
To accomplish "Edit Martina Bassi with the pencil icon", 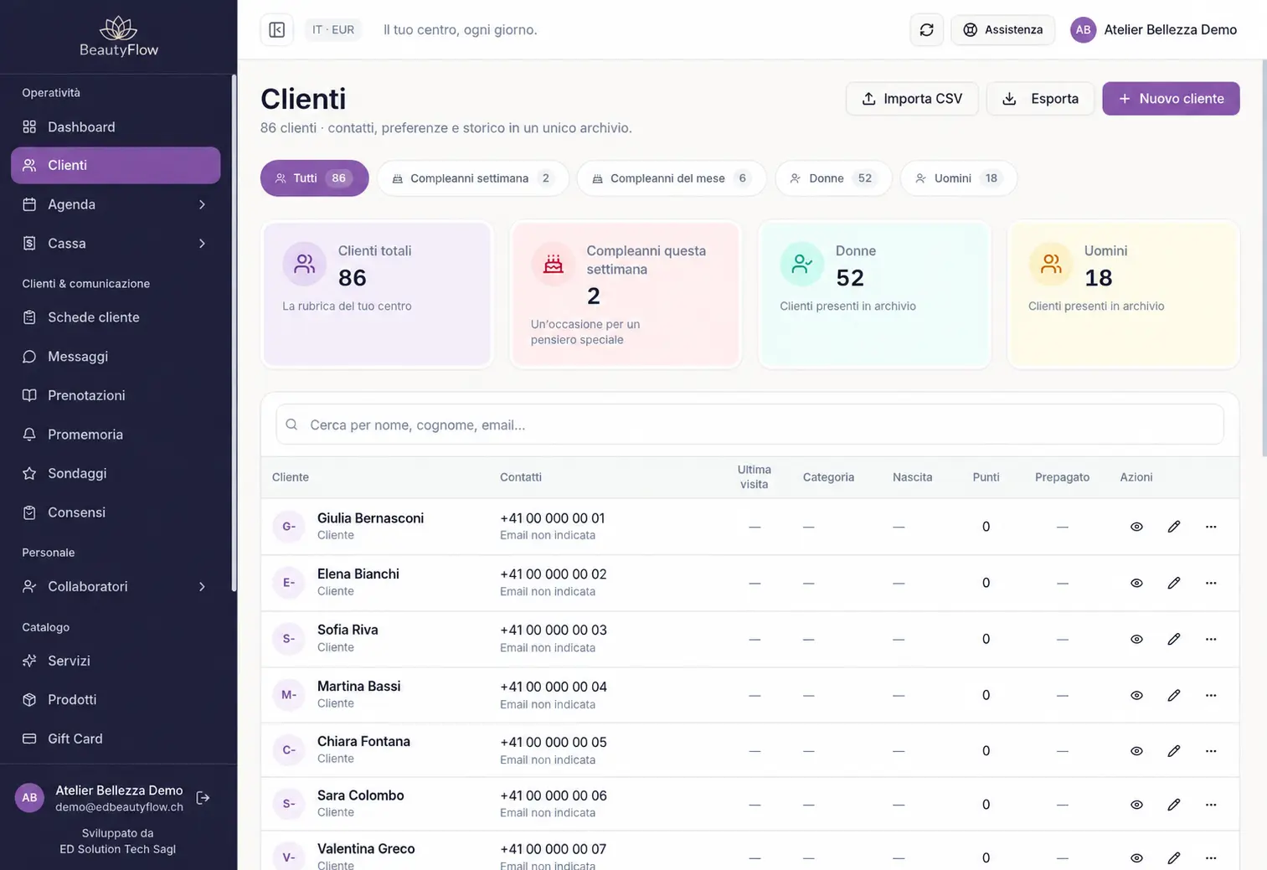I will [x=1174, y=695].
